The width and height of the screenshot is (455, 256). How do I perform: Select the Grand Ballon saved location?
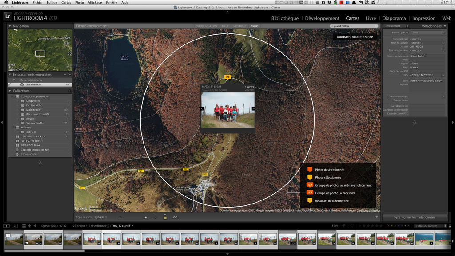click(x=40, y=84)
